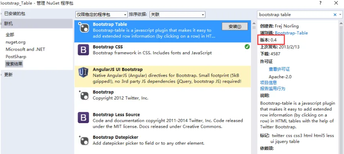Open the help question mark in title bar
This screenshot has width=344, height=154.
click(x=320, y=3)
